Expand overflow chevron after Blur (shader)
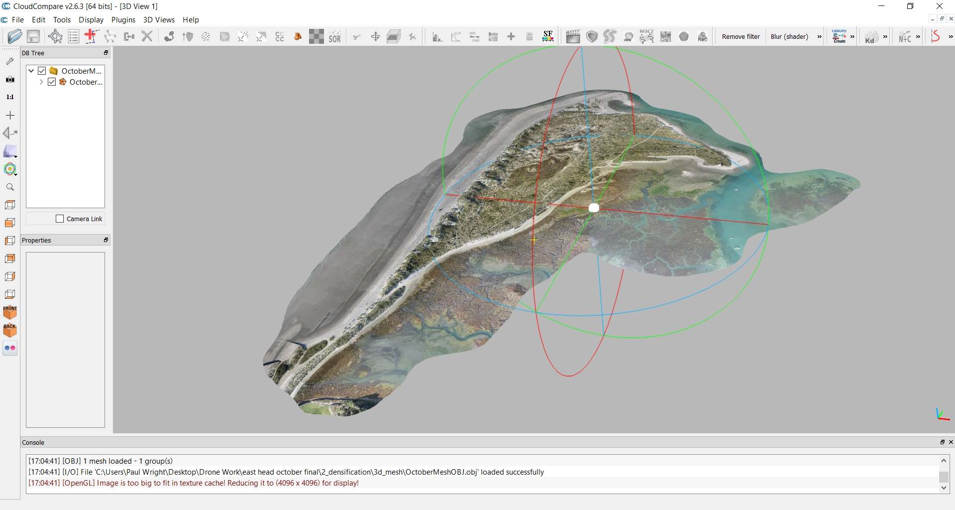Image resolution: width=955 pixels, height=510 pixels. point(819,36)
